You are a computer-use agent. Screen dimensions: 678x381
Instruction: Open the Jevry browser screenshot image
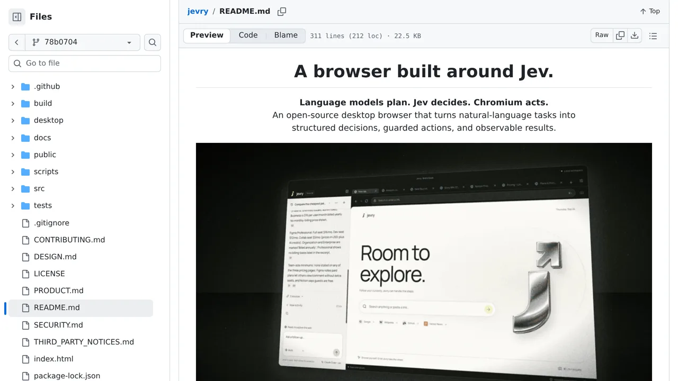[424, 262]
